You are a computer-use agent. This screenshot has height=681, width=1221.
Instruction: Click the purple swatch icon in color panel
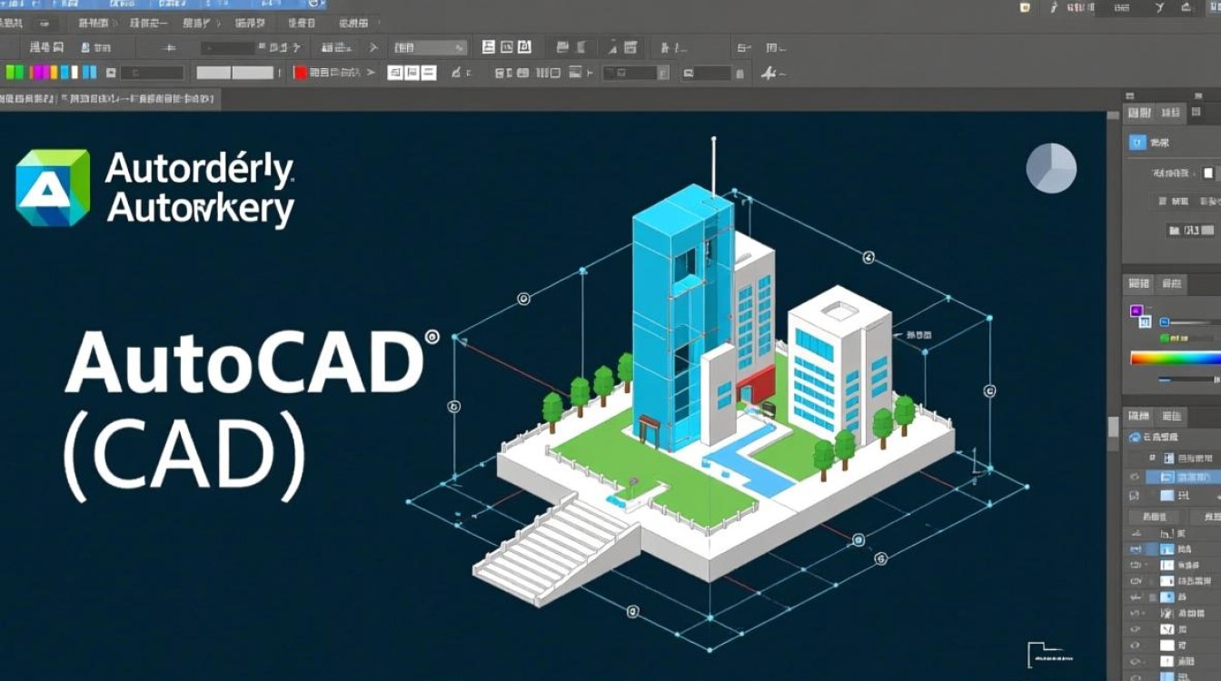pyautogui.click(x=1136, y=311)
